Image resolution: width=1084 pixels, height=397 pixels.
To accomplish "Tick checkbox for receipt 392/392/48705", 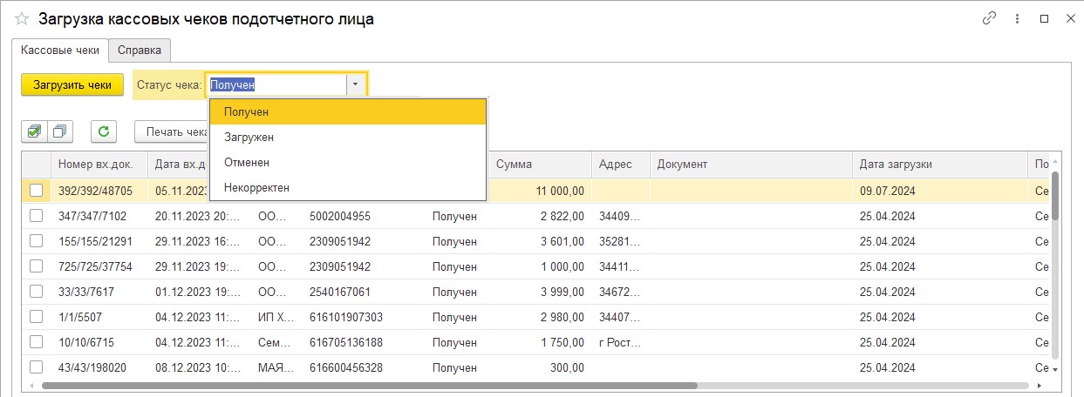I will point(37,191).
